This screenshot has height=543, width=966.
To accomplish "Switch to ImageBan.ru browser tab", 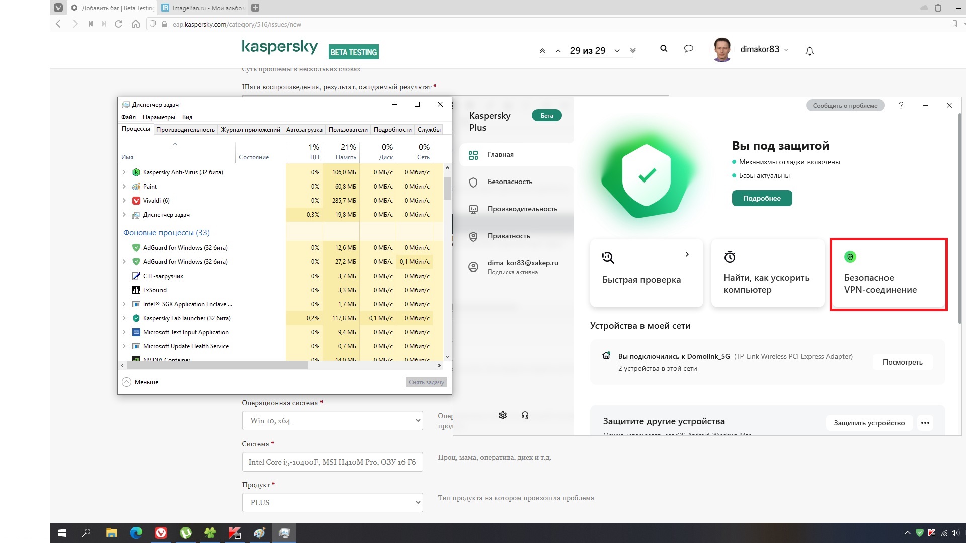I will (203, 8).
